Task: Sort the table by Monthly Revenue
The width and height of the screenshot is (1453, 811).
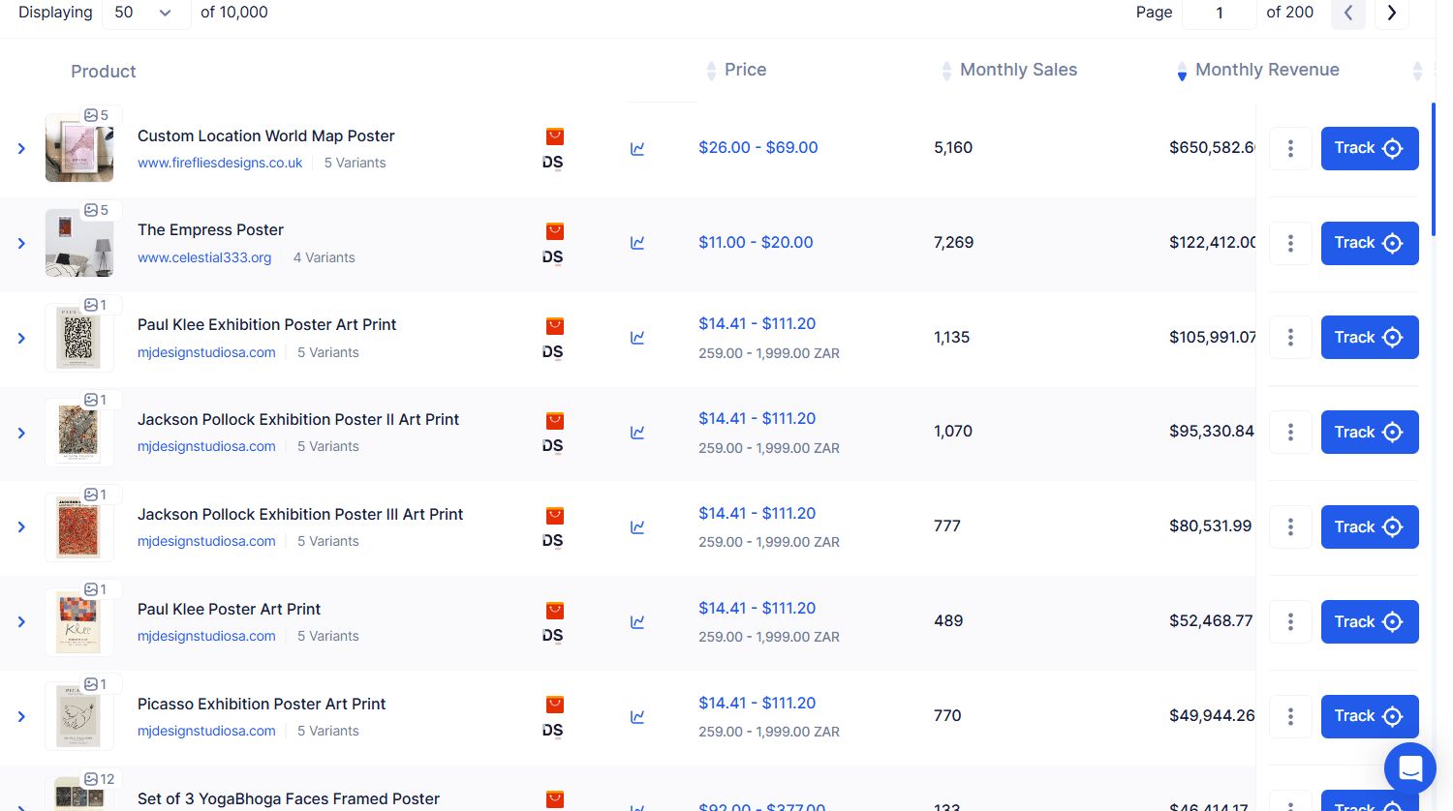Action: pos(1182,70)
